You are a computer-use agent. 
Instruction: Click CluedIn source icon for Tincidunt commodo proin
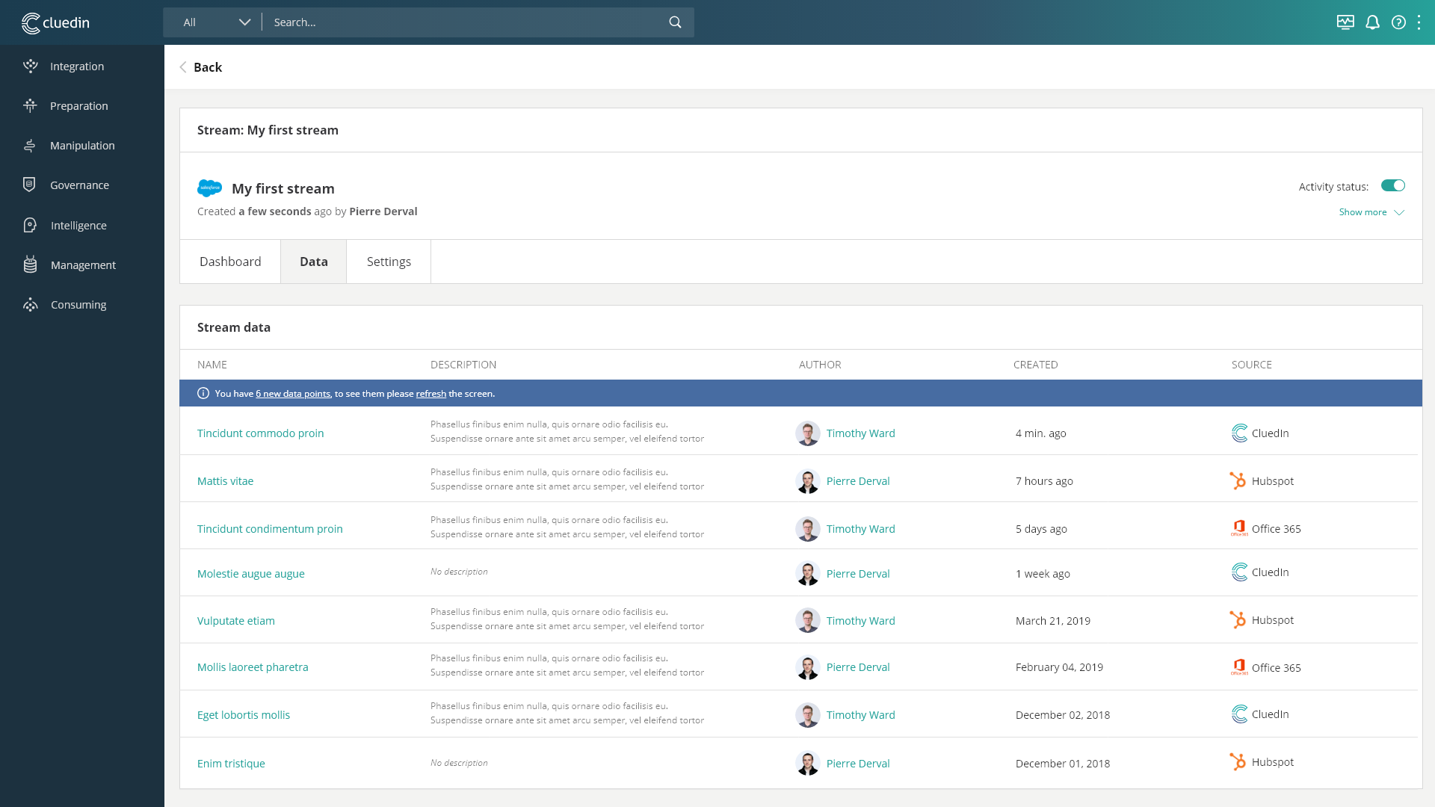click(1239, 433)
